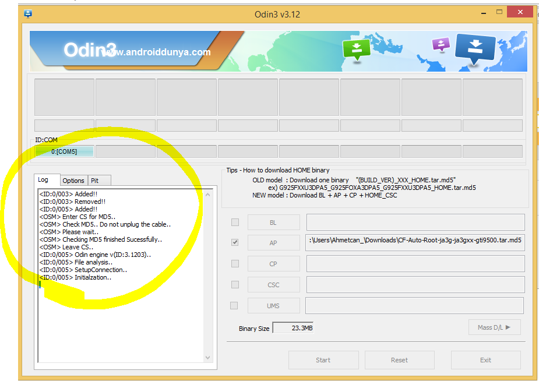Click log line '<ID:0/005> File analysis..'

point(76,262)
